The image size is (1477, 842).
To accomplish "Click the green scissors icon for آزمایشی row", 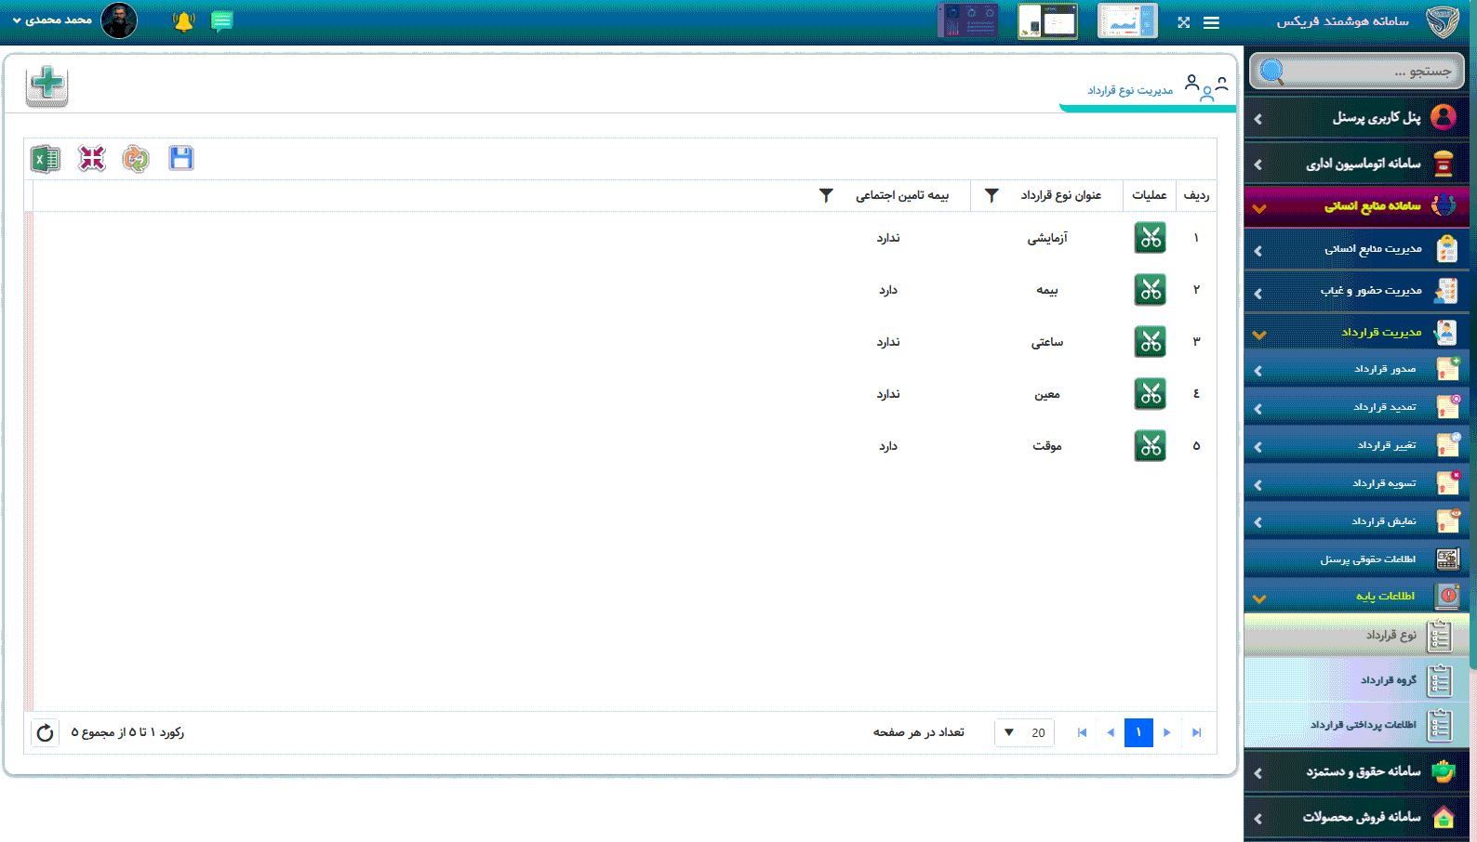I will coord(1150,238).
